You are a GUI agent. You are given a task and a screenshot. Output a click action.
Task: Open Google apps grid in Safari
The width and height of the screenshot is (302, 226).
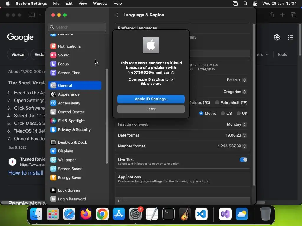(290, 37)
